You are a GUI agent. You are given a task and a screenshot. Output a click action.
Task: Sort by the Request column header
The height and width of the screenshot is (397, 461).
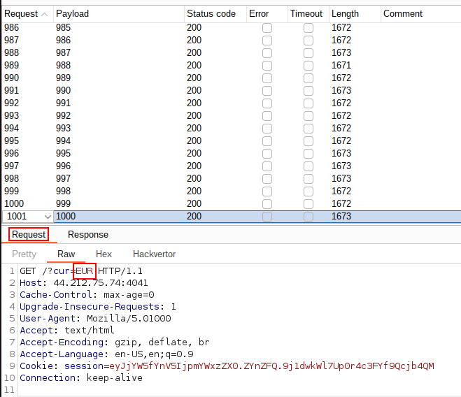point(27,14)
